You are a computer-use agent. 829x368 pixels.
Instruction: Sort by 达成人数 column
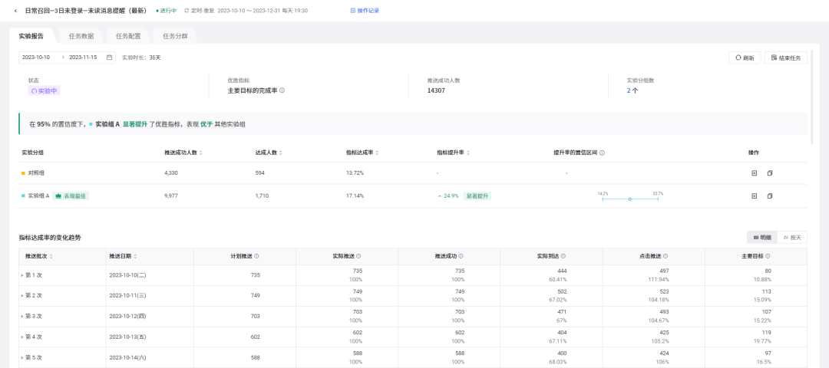(281, 153)
